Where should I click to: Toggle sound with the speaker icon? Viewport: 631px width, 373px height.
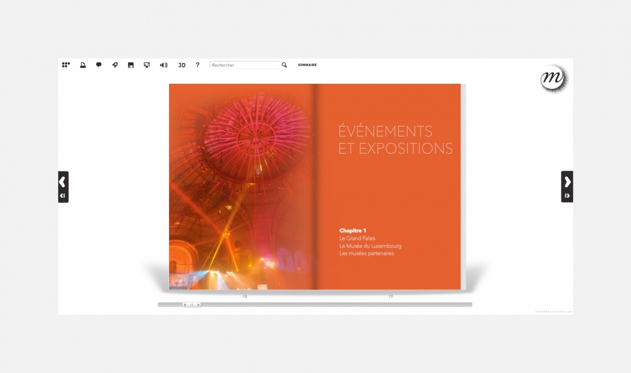(x=163, y=65)
